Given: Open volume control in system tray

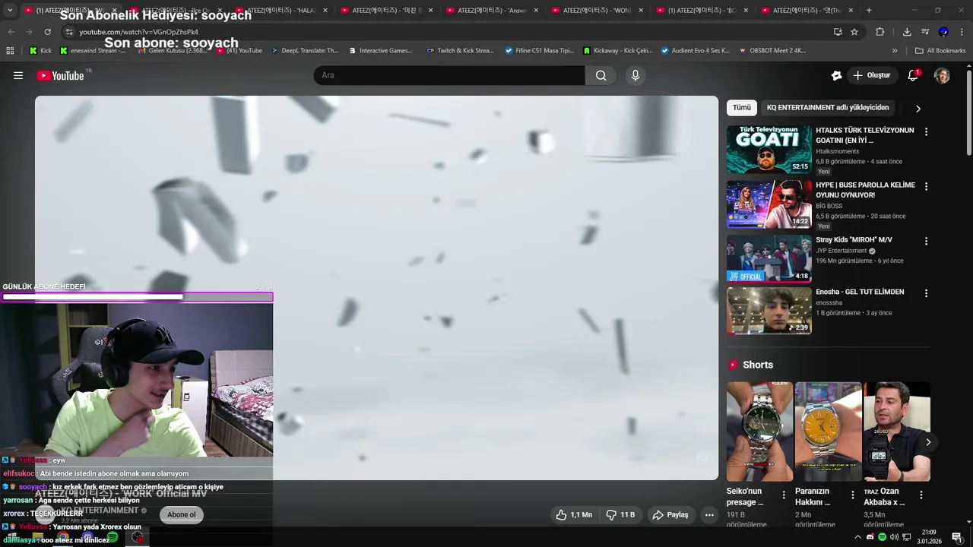Looking at the screenshot, I should coord(894,537).
